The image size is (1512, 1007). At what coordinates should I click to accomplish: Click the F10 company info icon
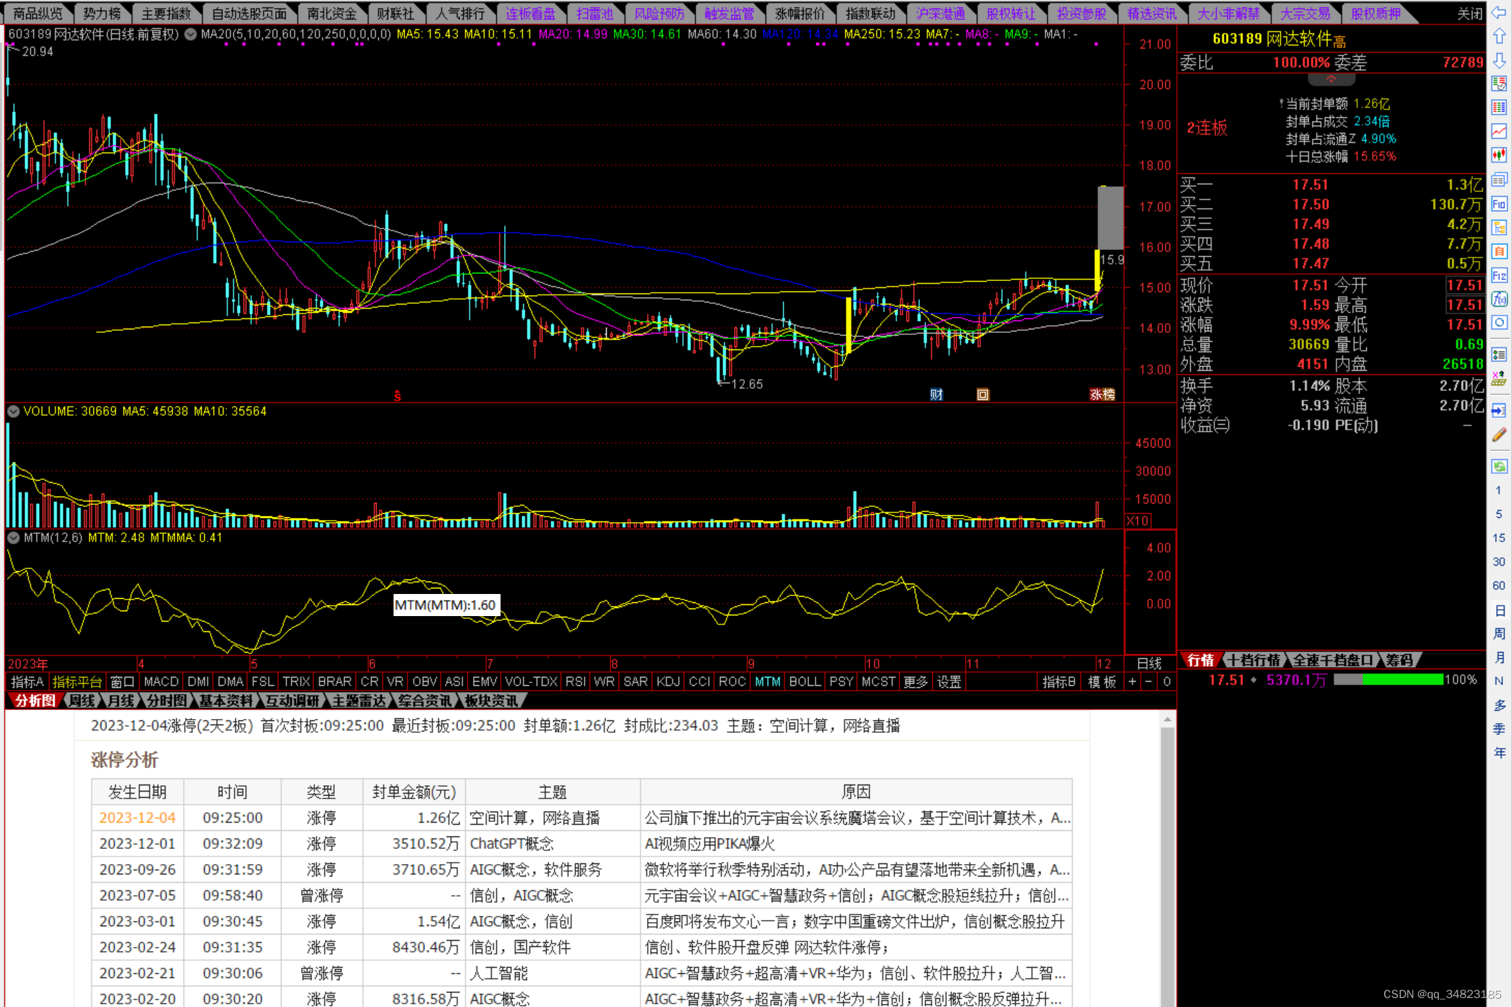(x=1499, y=204)
